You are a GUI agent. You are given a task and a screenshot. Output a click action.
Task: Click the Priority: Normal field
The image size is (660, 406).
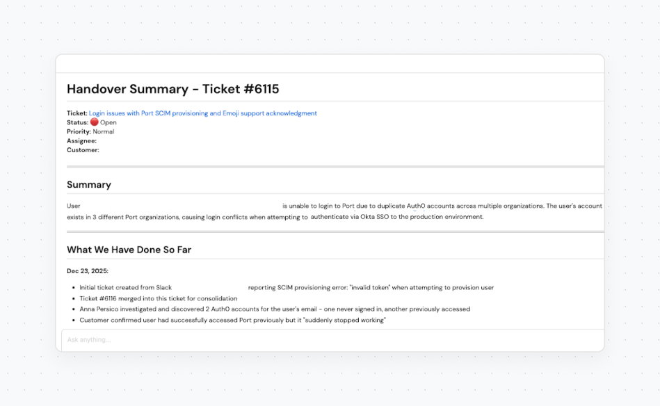click(90, 131)
